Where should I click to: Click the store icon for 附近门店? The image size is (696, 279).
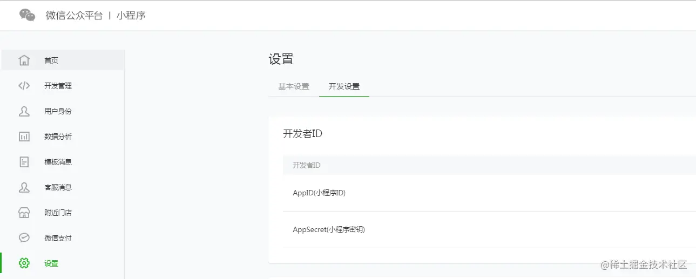pyautogui.click(x=24, y=213)
